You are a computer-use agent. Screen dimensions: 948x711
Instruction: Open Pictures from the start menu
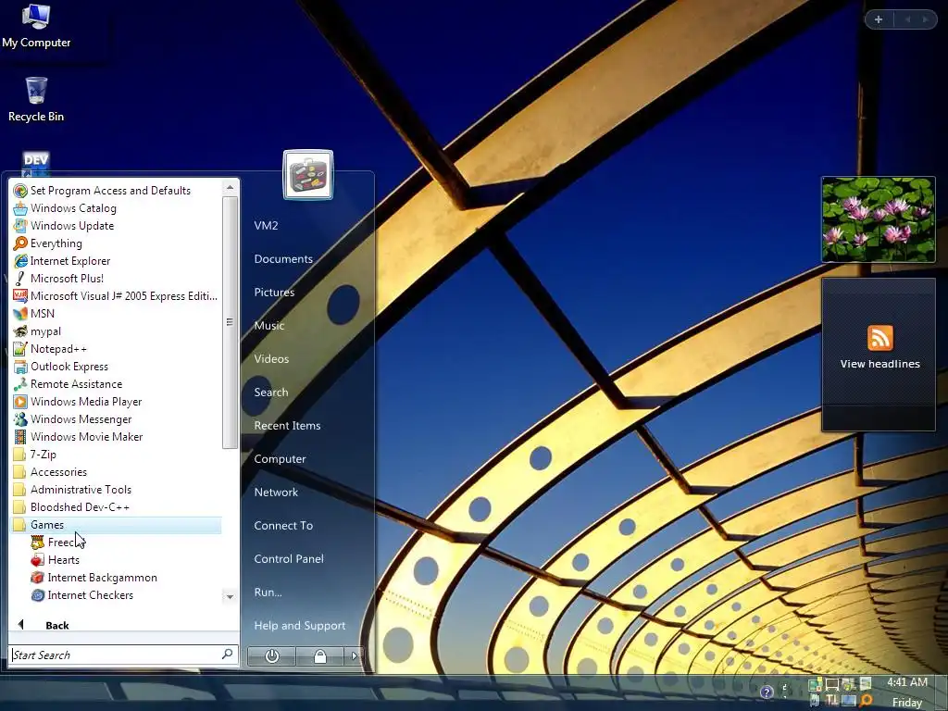274,292
